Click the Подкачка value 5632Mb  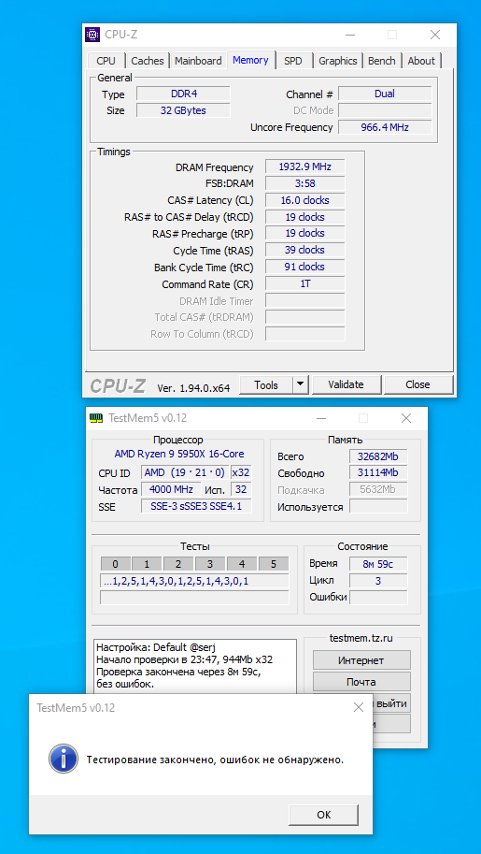point(378,489)
